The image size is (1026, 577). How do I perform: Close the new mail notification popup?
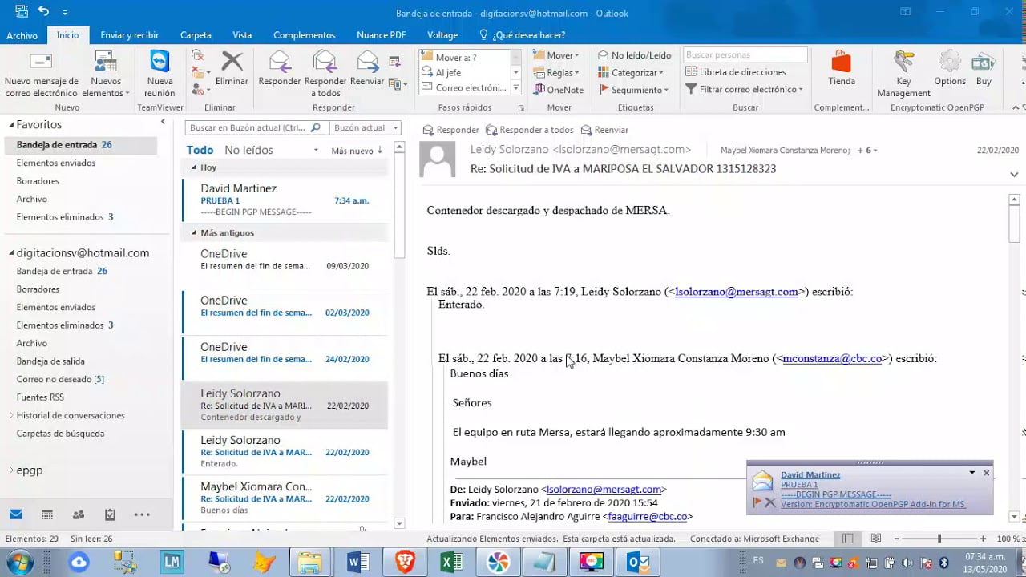coord(986,473)
